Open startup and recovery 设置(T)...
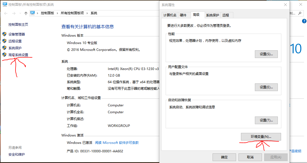307x163 pixels. point(266,120)
